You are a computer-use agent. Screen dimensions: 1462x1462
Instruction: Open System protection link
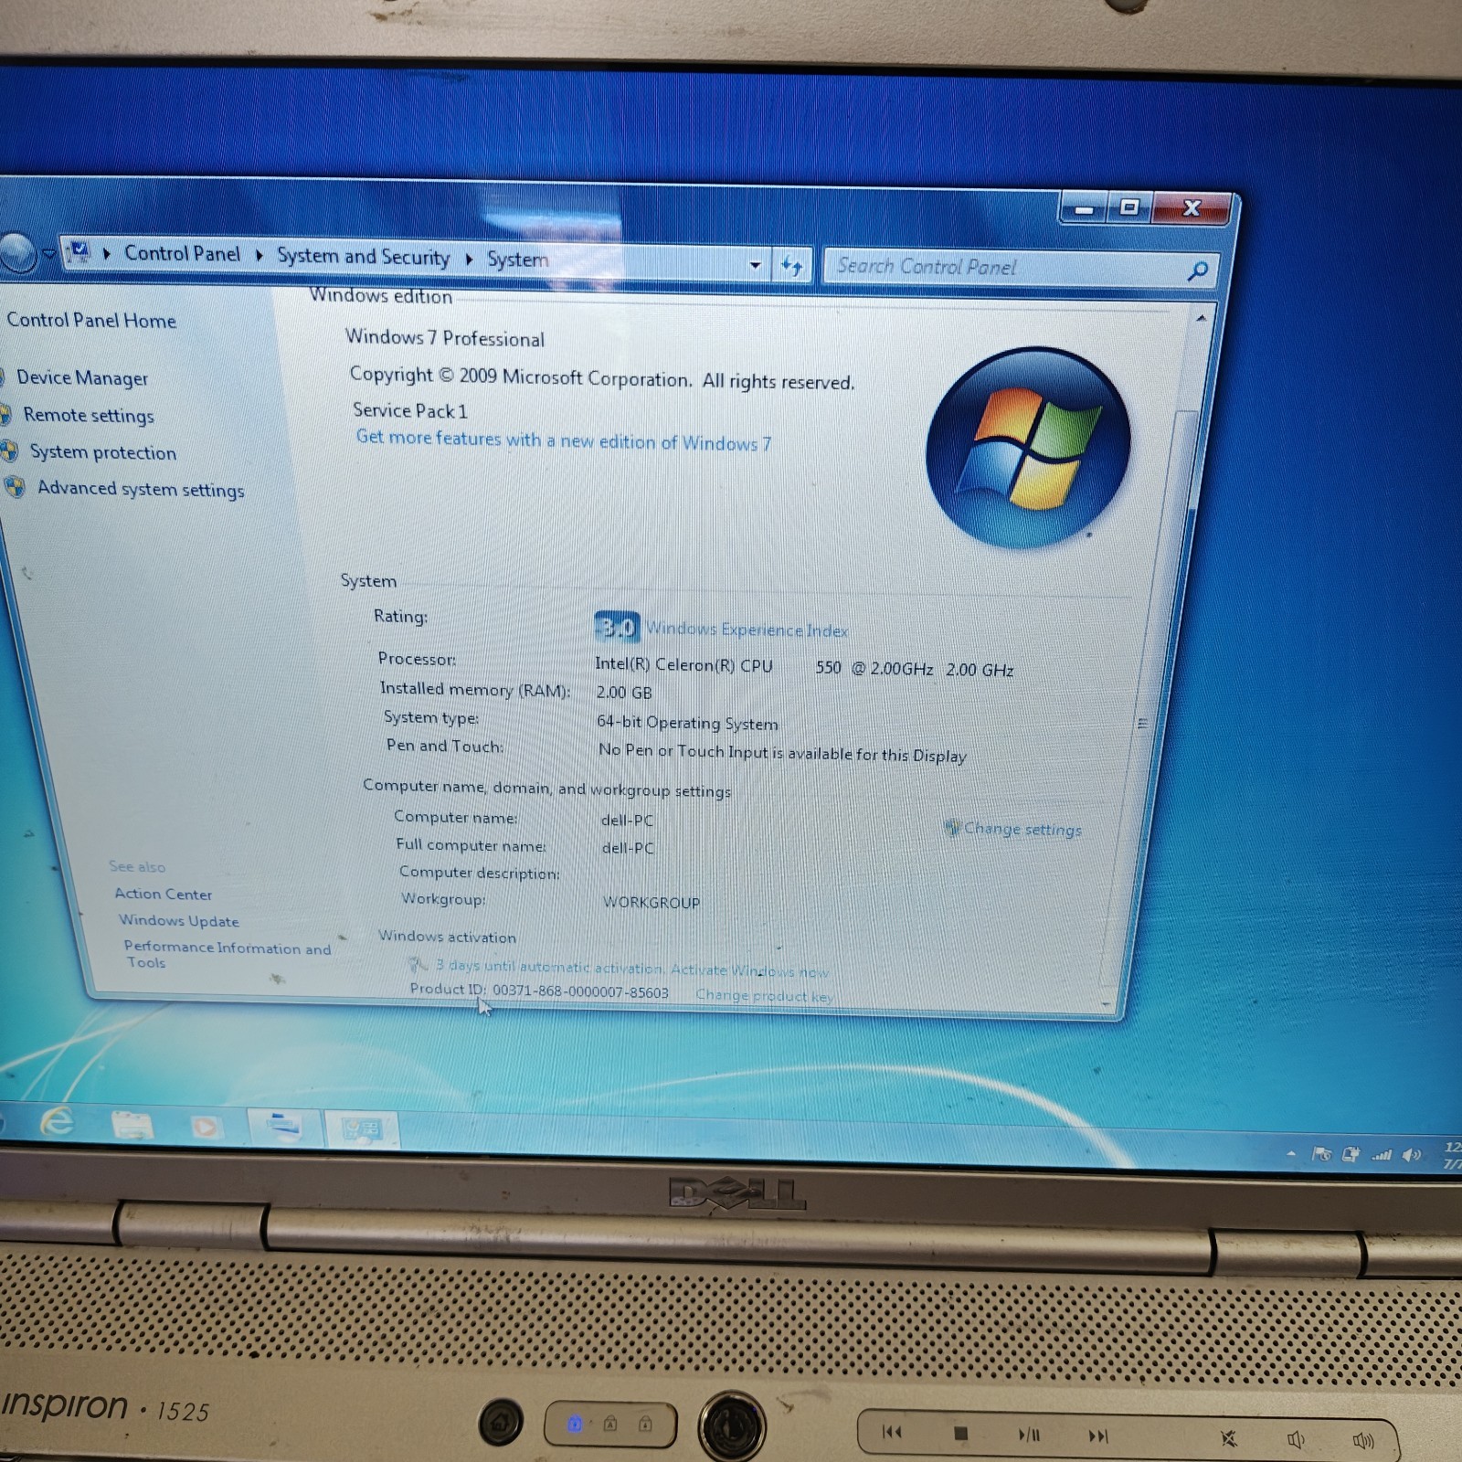pos(103,452)
